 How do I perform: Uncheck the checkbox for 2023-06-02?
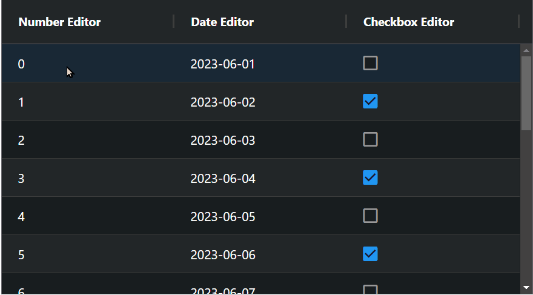(370, 101)
